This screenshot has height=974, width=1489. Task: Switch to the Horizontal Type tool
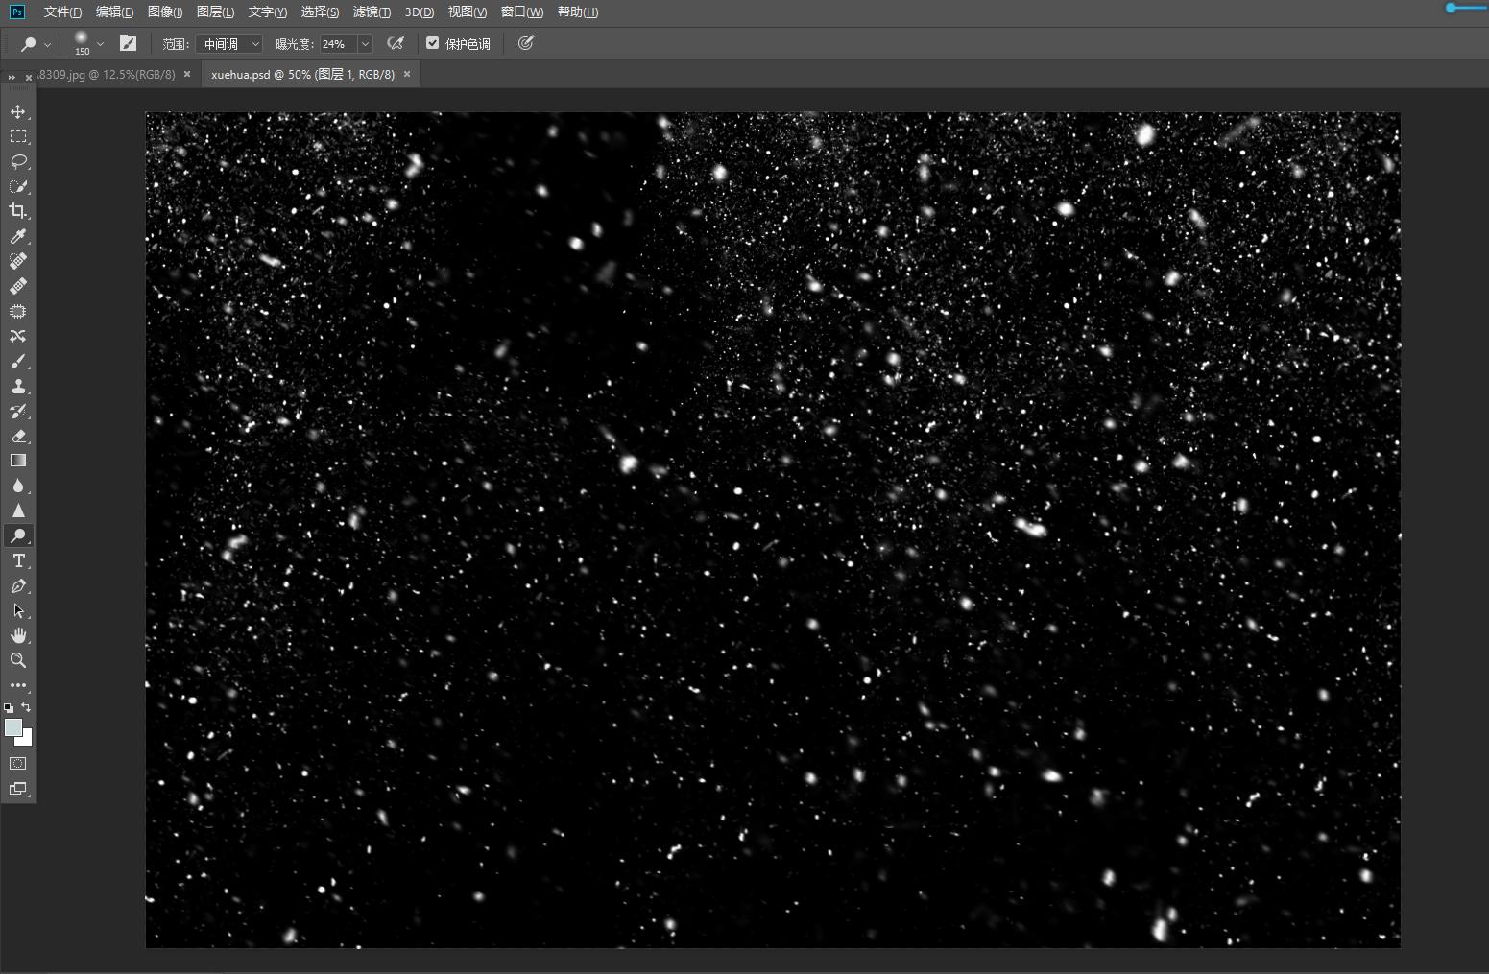point(18,560)
